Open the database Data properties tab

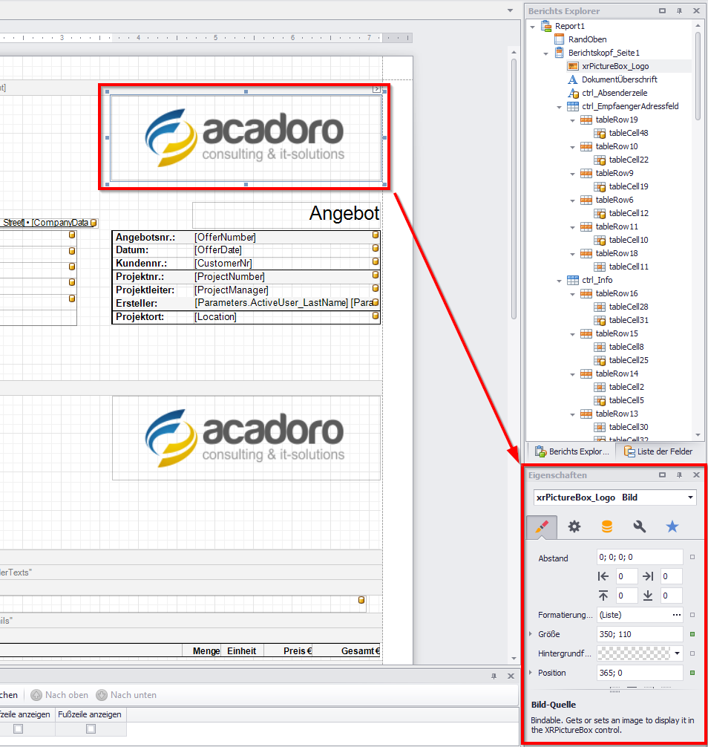tap(607, 526)
